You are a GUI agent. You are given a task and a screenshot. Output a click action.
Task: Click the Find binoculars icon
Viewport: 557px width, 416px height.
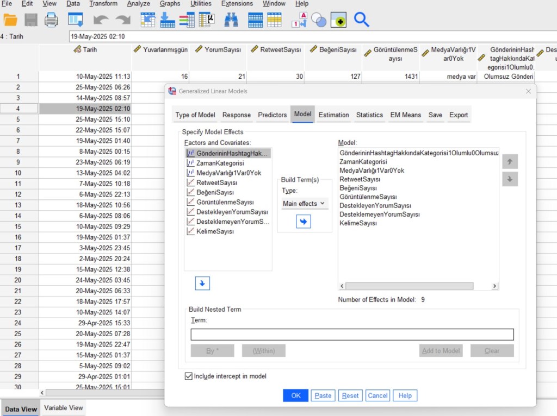(231, 20)
